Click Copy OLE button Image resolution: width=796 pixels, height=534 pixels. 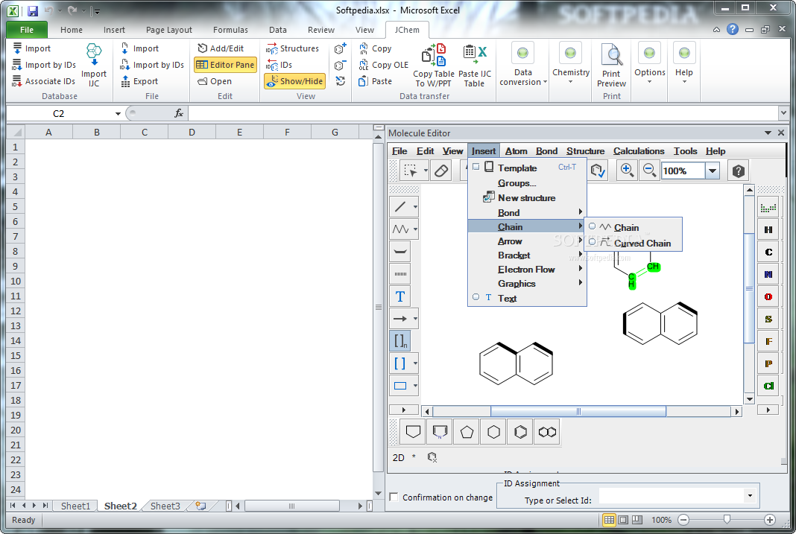tap(383, 65)
